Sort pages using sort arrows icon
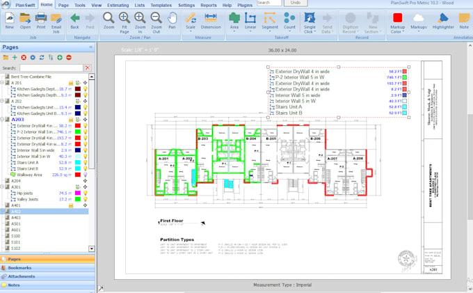473x293 pixels. 51,57
